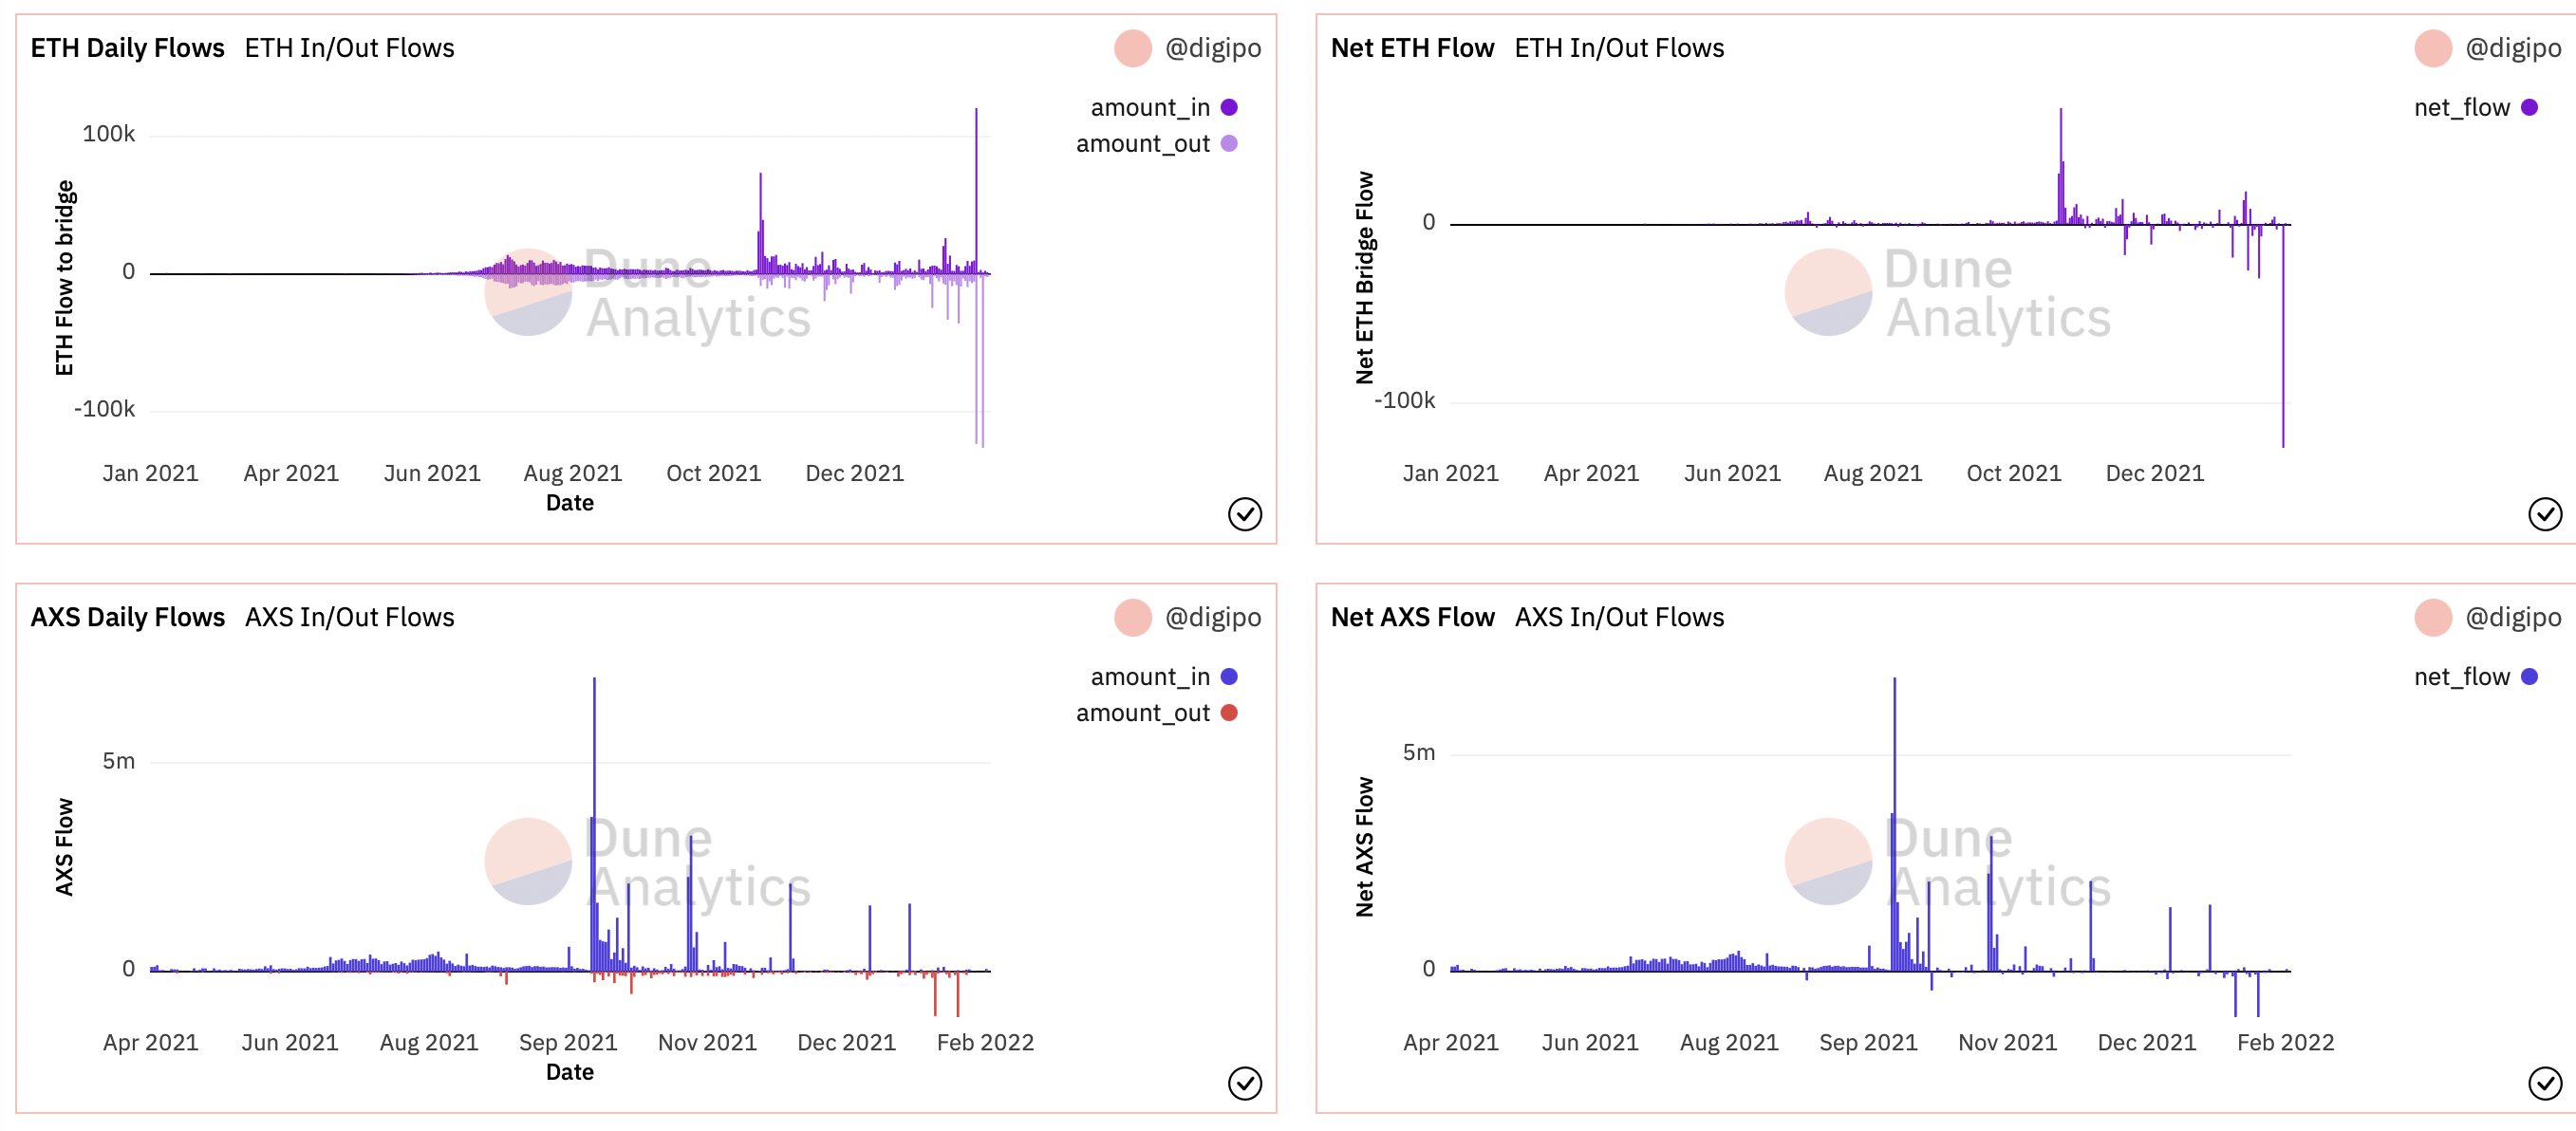Viewport: 2576px width, 1131px height.
Task: Open @digipo profile link on ETH Daily Flows
Action: click(x=1213, y=48)
